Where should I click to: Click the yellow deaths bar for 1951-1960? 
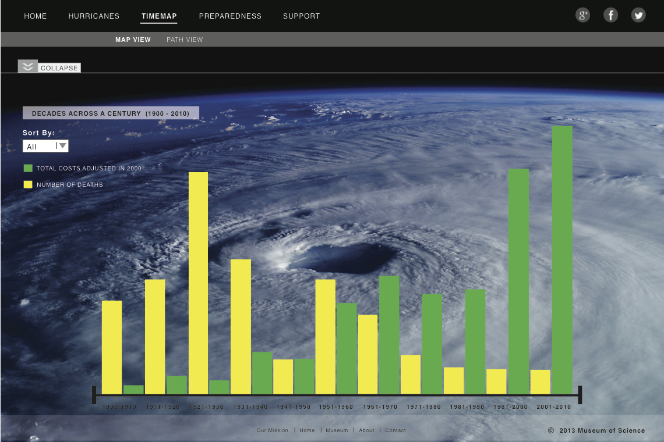[325, 337]
